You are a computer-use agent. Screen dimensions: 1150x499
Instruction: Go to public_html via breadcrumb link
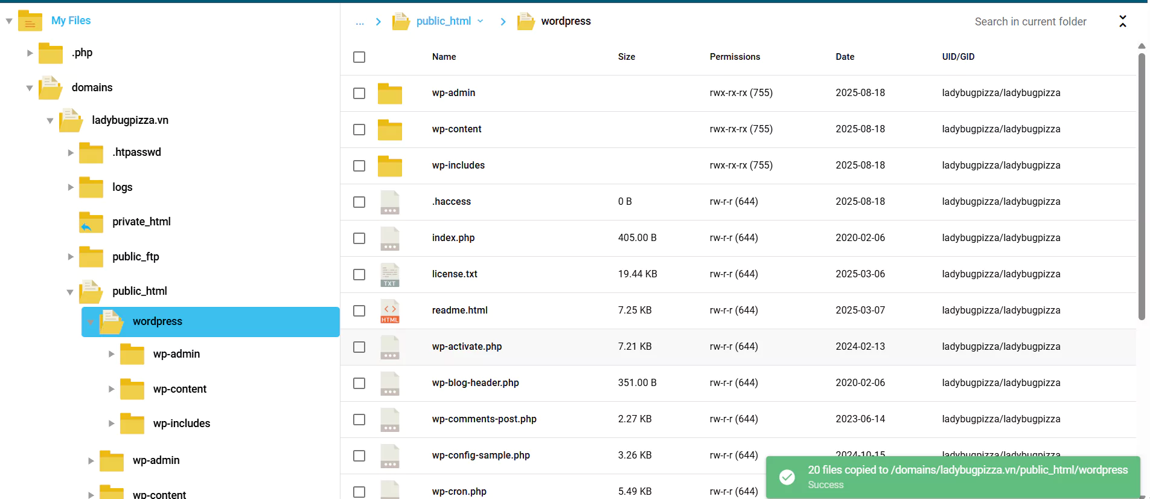pos(444,21)
